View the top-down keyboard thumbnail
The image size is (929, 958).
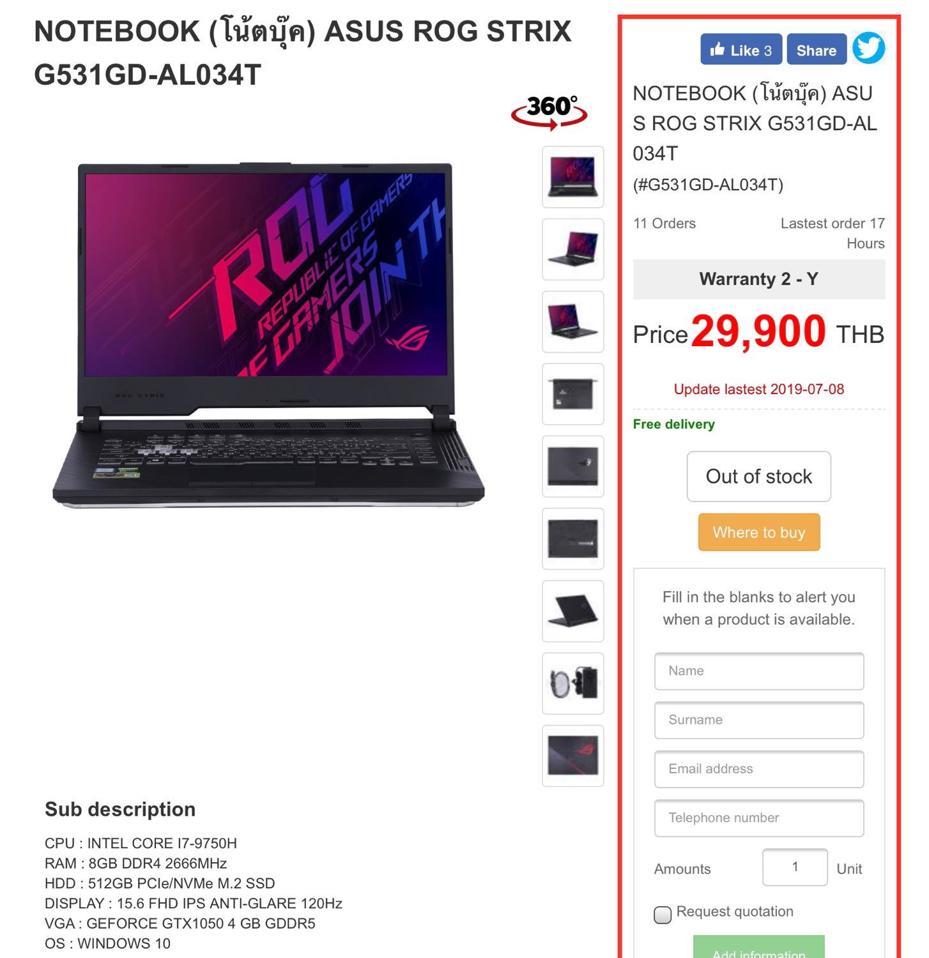click(573, 394)
